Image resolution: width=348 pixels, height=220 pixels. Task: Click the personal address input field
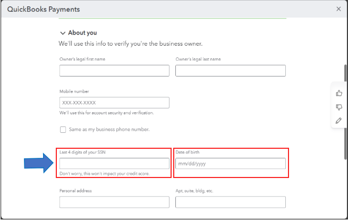(114, 202)
